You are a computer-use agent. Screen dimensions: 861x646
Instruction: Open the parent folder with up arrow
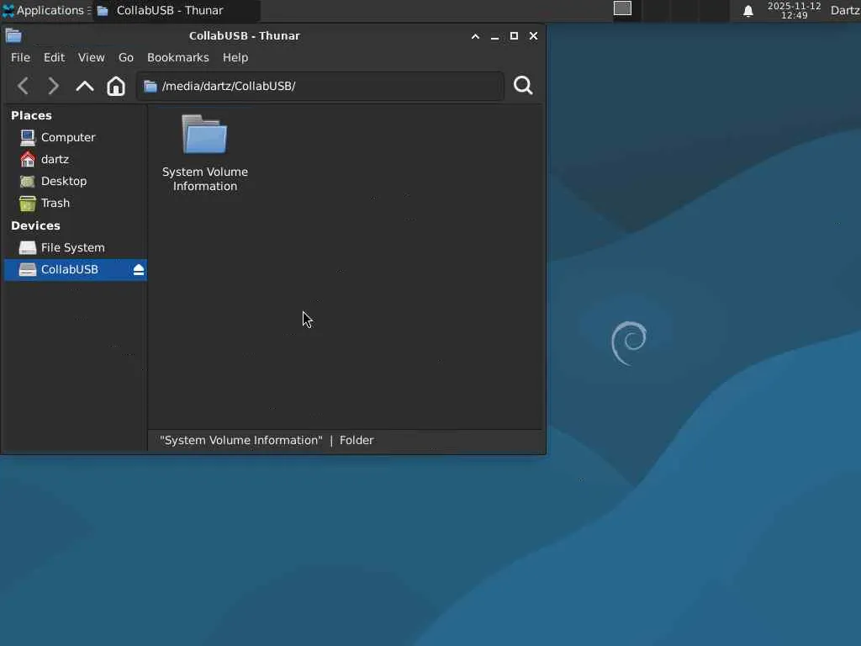(x=85, y=87)
